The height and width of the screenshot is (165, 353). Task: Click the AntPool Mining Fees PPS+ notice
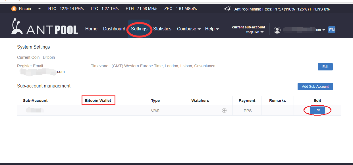[282, 9]
